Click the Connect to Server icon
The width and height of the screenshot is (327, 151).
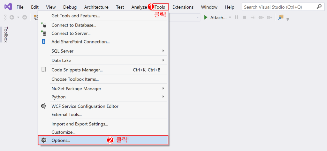click(x=43, y=33)
